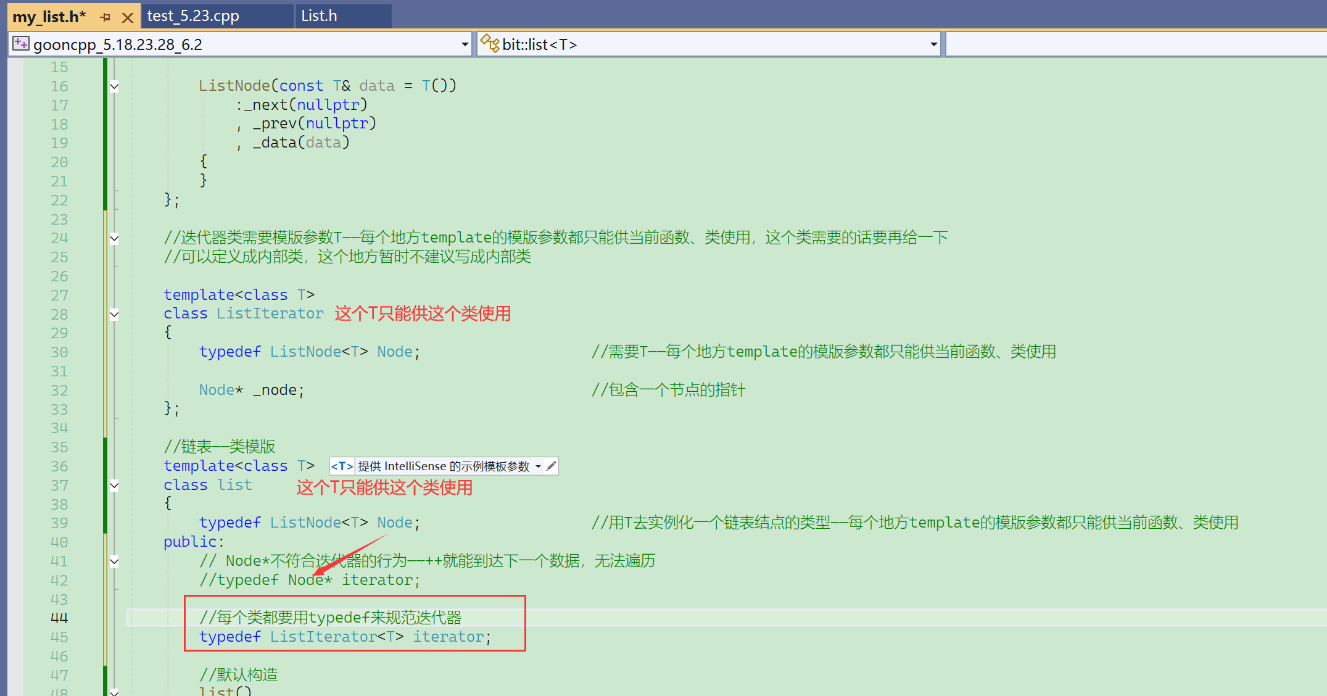The height and width of the screenshot is (696, 1327).
Task: Switch to the test_5.23.cpp tab
Action: pyautogui.click(x=193, y=16)
